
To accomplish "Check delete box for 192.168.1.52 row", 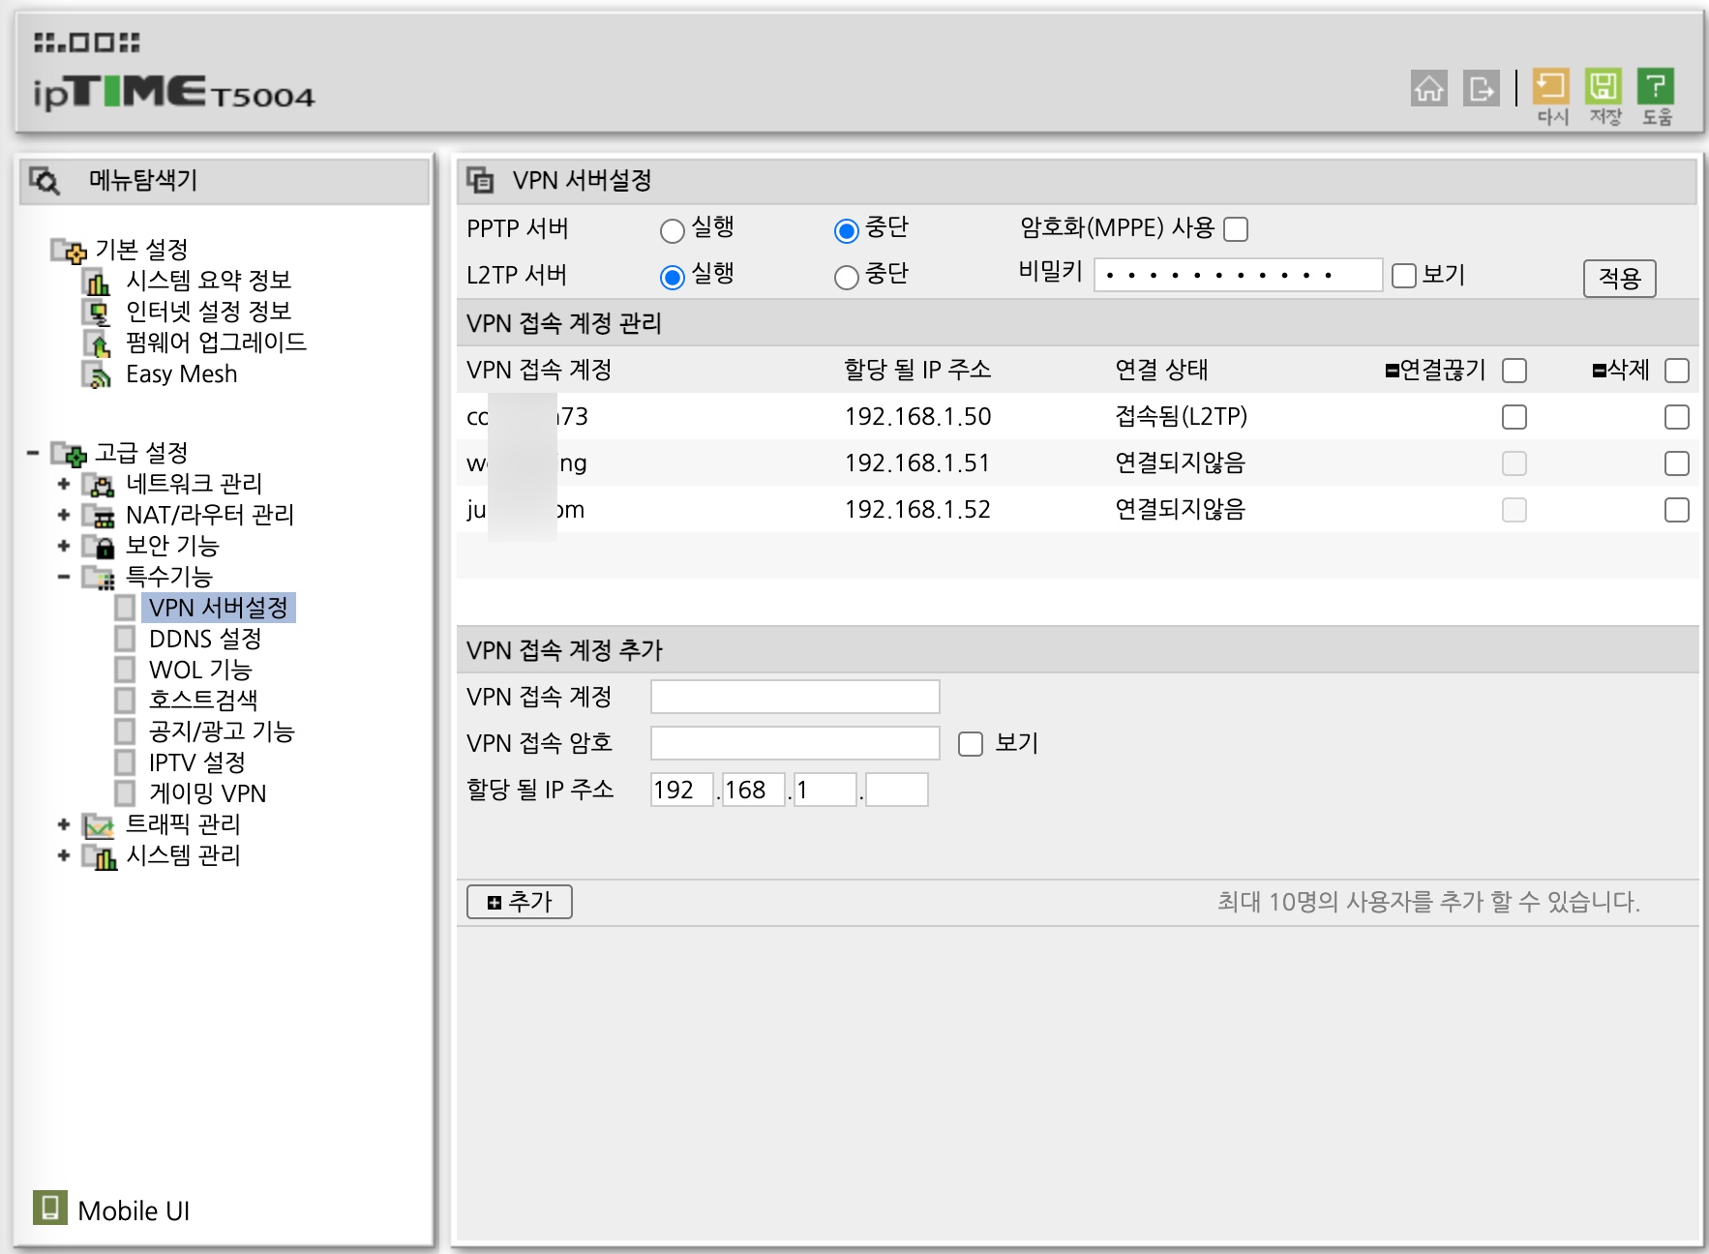I will 1677,510.
